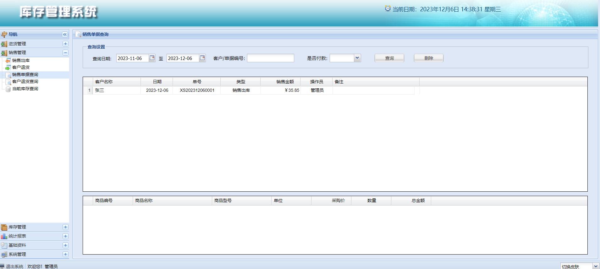
Task: Click the clock icon beside 当前日期
Action: coord(388,8)
